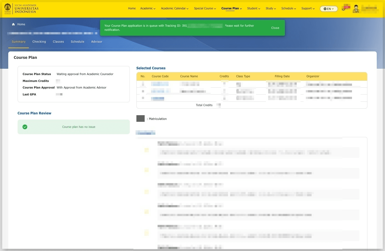Click the ': Matriculation' legend label
The width and height of the screenshot is (385, 251).
157,119
